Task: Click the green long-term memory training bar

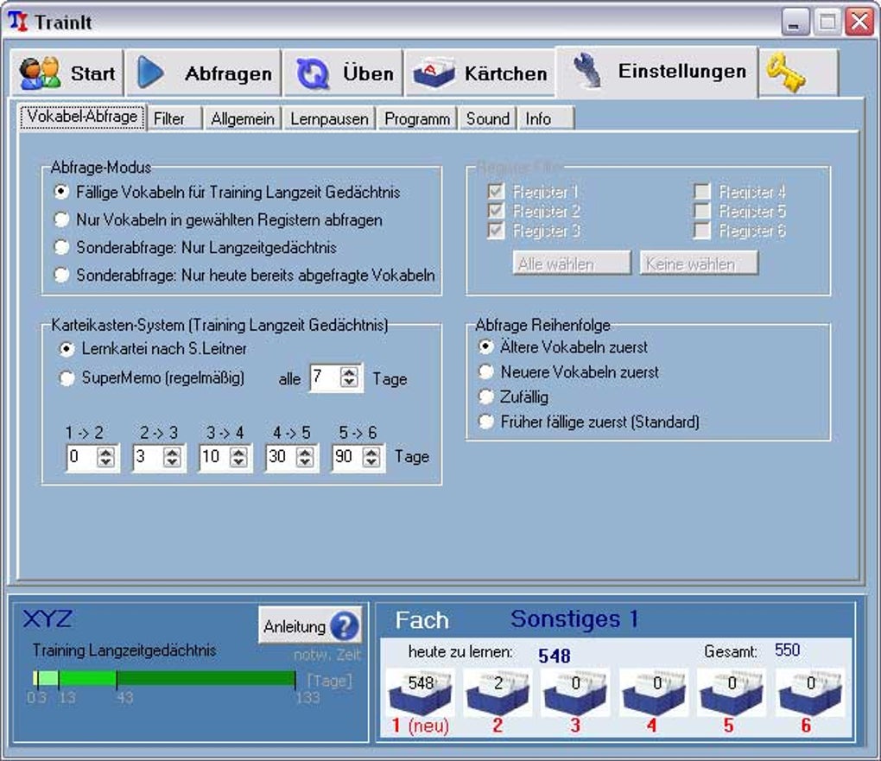Action: coord(165,679)
